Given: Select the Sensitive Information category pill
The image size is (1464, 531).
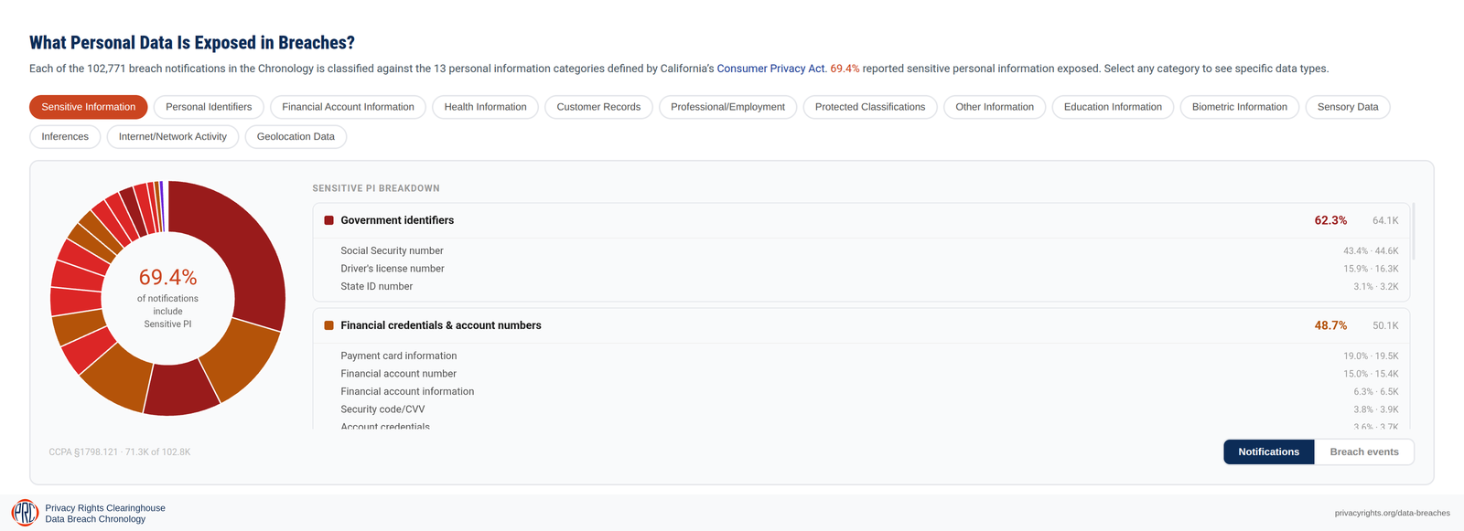Looking at the screenshot, I should [89, 107].
